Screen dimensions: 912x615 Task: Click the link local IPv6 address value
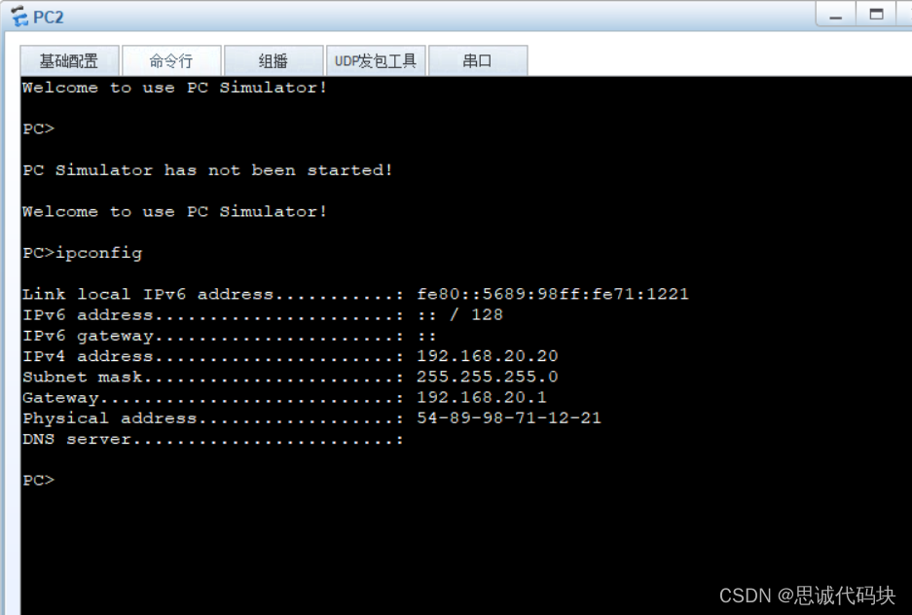(x=552, y=294)
